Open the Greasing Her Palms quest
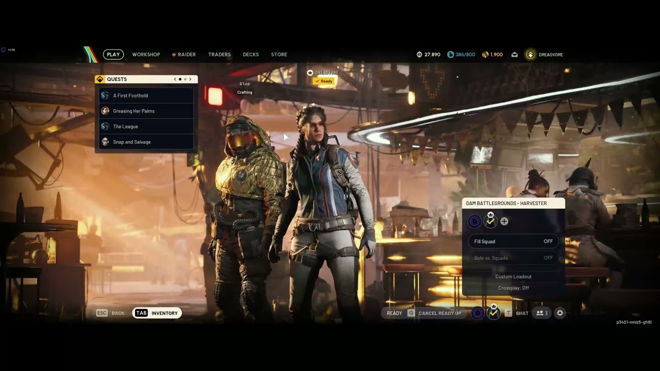660x371 pixels. click(146, 111)
